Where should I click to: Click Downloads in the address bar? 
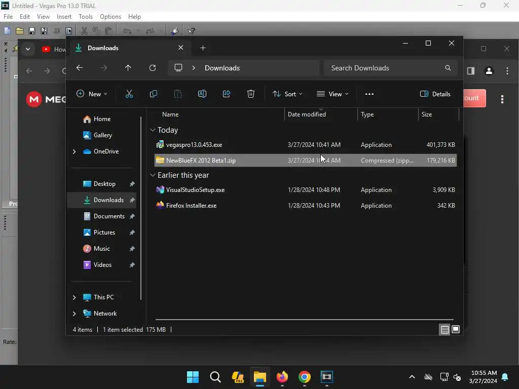222,68
